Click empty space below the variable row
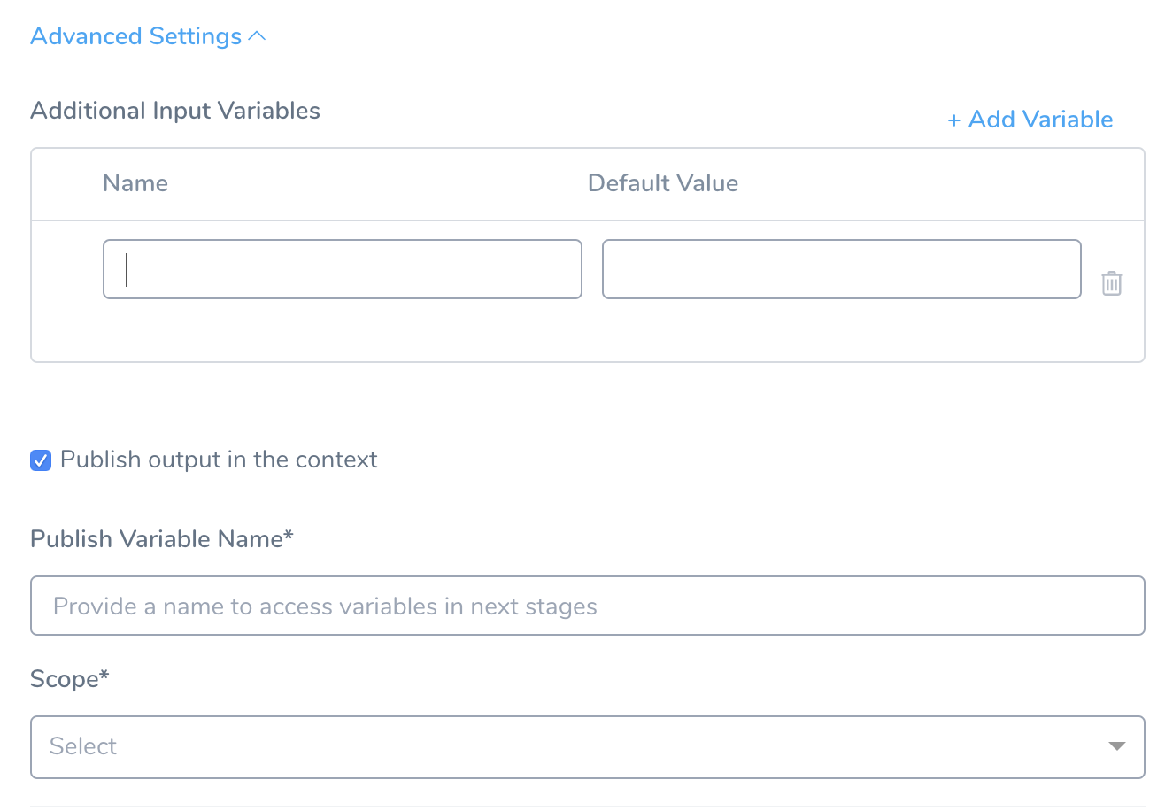Screen dimensions: 1165x811 (x=588, y=332)
